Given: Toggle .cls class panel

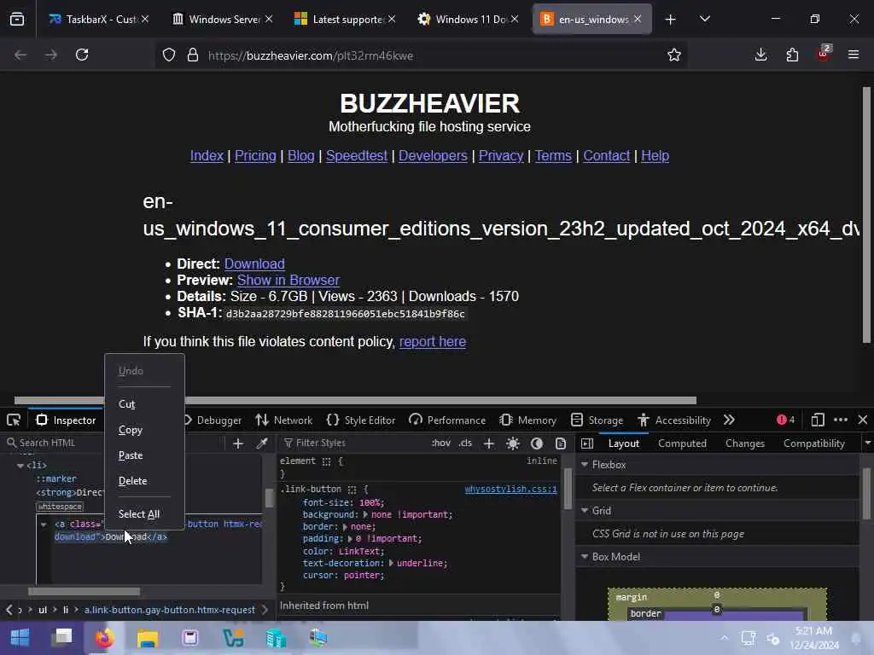Looking at the screenshot, I should point(465,443).
